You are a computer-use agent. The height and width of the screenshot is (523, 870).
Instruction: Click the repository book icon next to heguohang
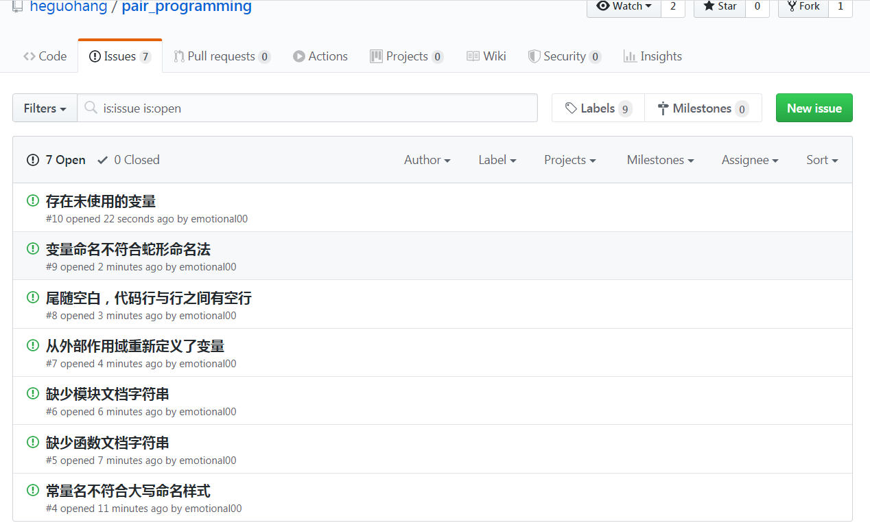coord(18,7)
